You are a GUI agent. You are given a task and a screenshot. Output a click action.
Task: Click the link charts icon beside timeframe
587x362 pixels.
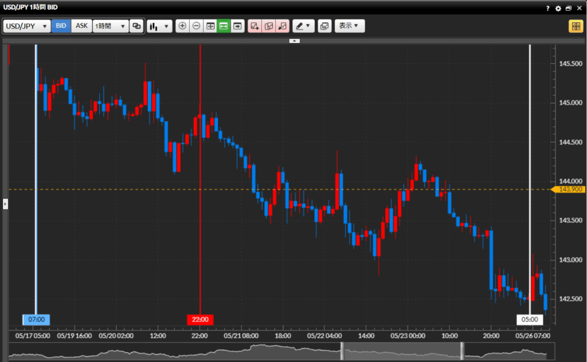point(136,26)
